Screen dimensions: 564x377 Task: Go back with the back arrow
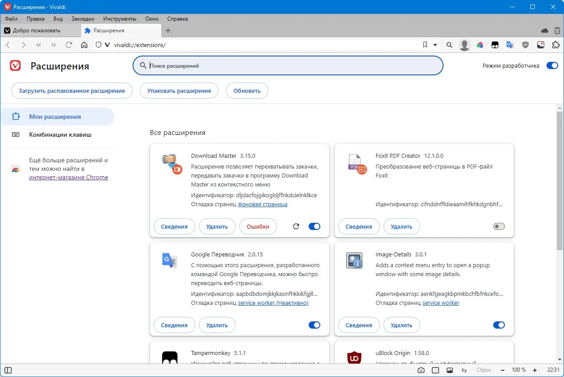point(8,45)
